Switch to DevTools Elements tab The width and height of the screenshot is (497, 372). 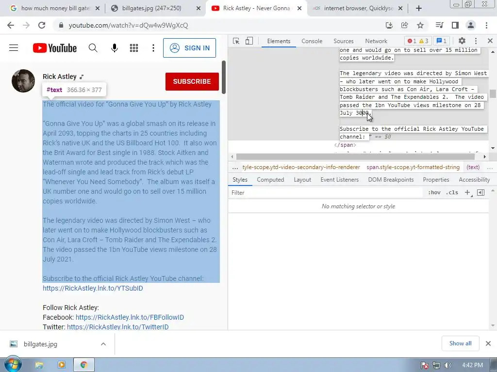click(x=279, y=41)
